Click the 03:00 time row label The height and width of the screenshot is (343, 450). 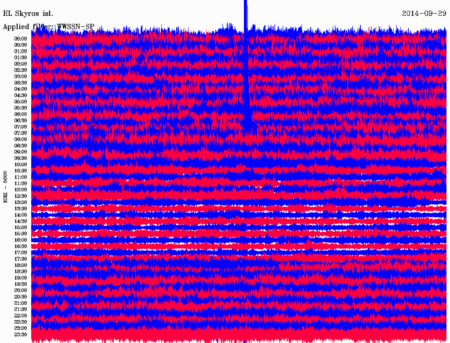coord(21,76)
